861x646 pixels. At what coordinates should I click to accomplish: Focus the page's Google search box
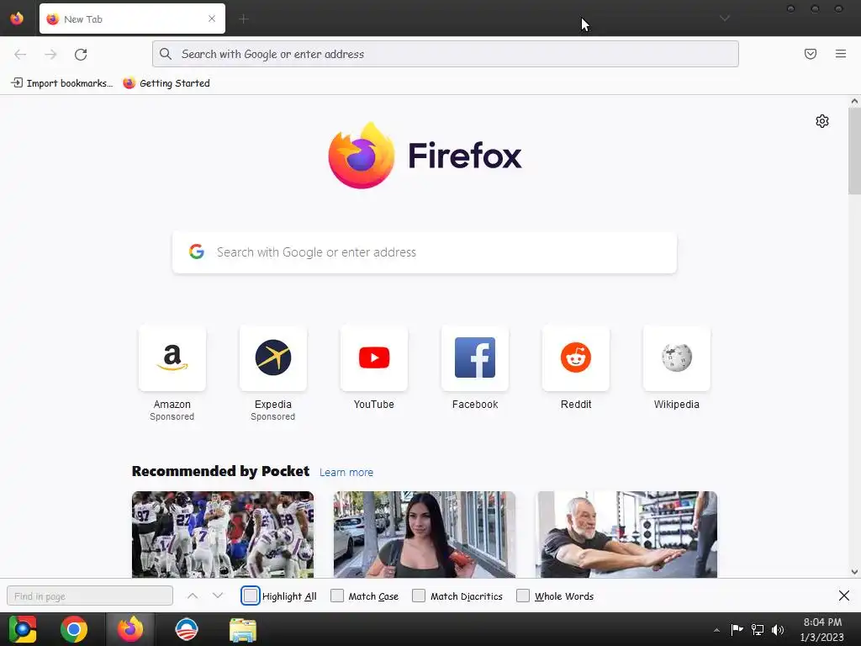[x=425, y=252]
